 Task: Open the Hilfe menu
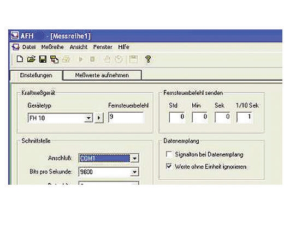123,47
